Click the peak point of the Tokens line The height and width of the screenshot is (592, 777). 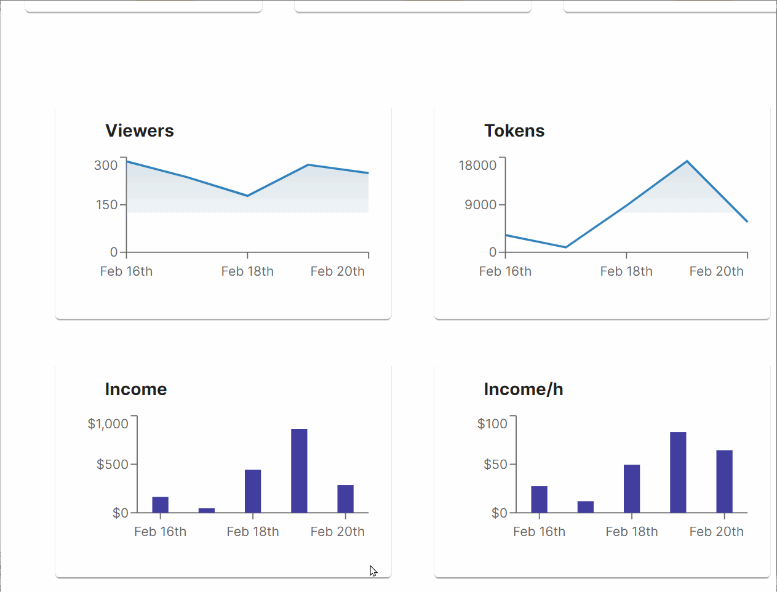pos(687,161)
